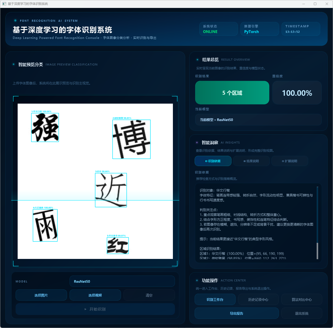The height and width of the screenshot is (328, 333).
Task: Click 退出系统 to exit
Action: pyautogui.click(x=302, y=313)
